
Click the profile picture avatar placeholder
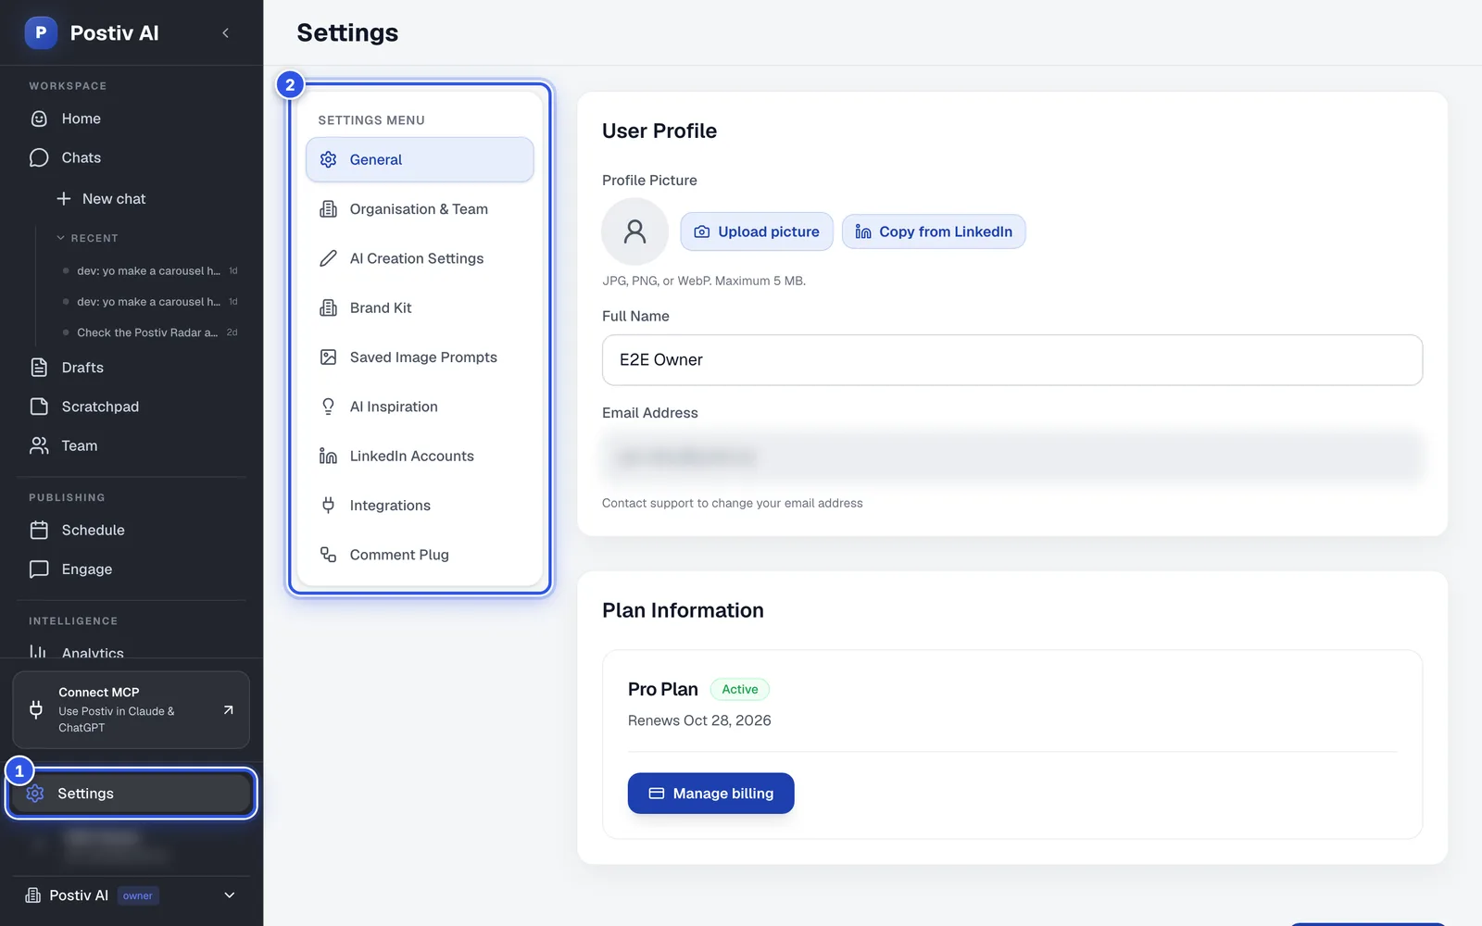634,231
